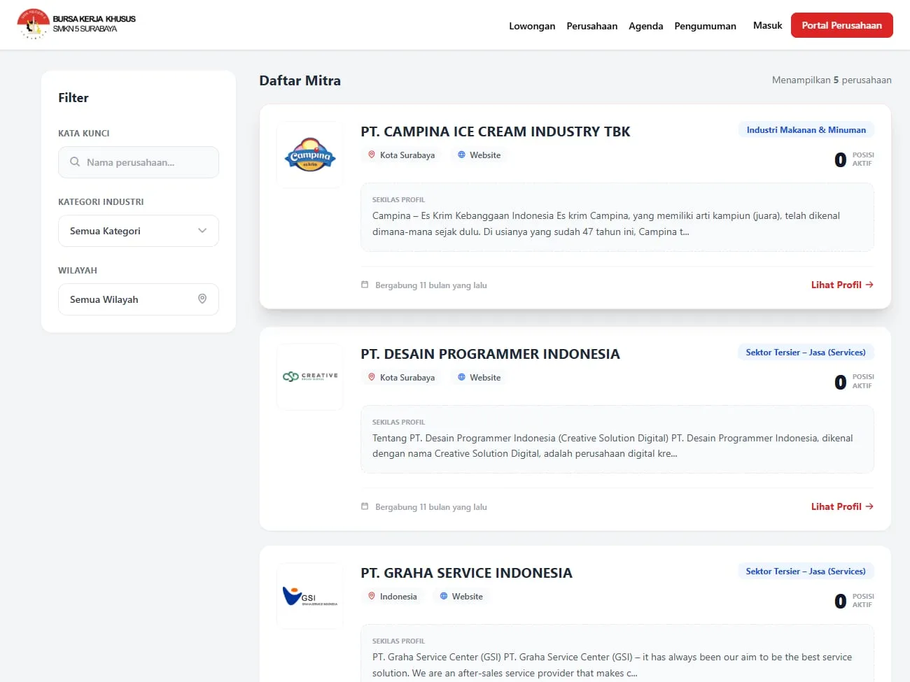Open the Semua Wilayah selector
910x682 pixels.
139,299
